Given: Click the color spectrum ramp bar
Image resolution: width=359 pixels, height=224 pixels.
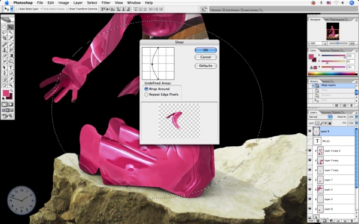Looking at the screenshot, I should (333, 73).
